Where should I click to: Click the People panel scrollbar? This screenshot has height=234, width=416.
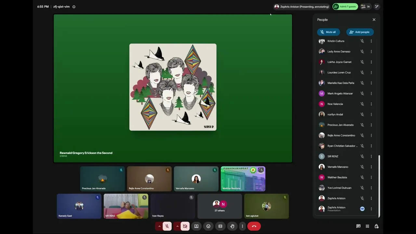click(379, 186)
